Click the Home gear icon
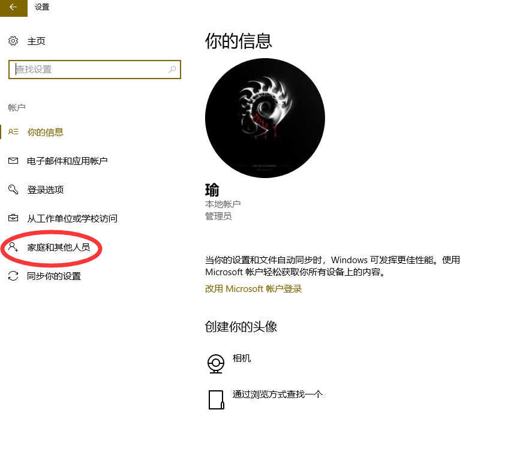 click(x=13, y=41)
